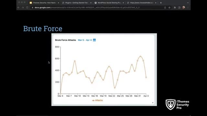Screen dimensions: 207x116
Task: Click the Brute Force slide heading
Action: coord(43,29)
